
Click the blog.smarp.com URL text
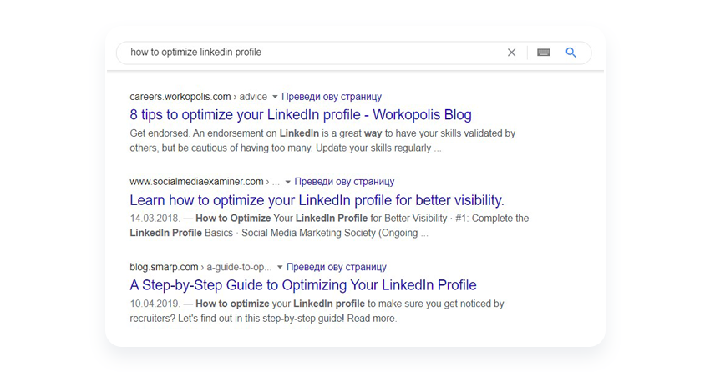(164, 267)
